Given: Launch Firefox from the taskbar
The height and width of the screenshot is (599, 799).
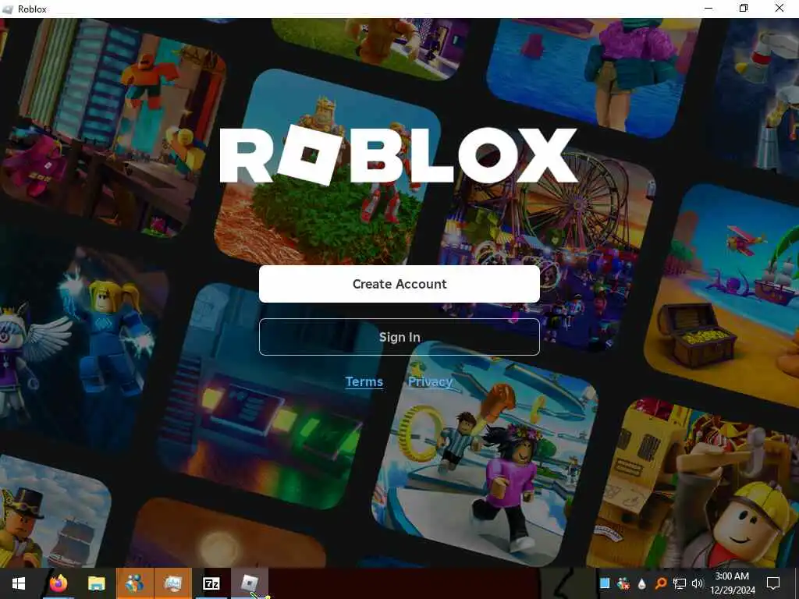Looking at the screenshot, I should coord(59,583).
